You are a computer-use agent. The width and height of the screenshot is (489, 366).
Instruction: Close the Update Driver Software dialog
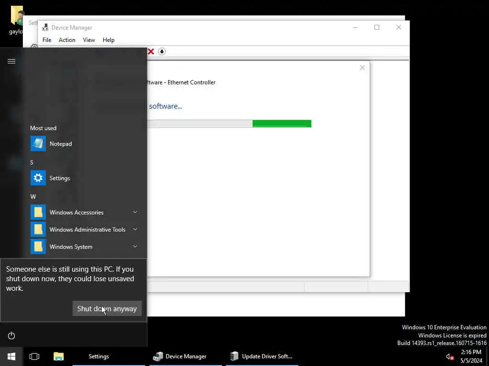[x=362, y=68]
